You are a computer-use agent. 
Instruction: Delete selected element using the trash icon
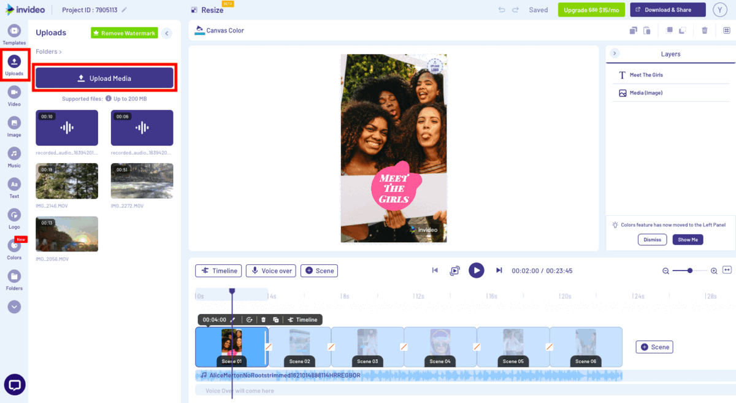704,29
